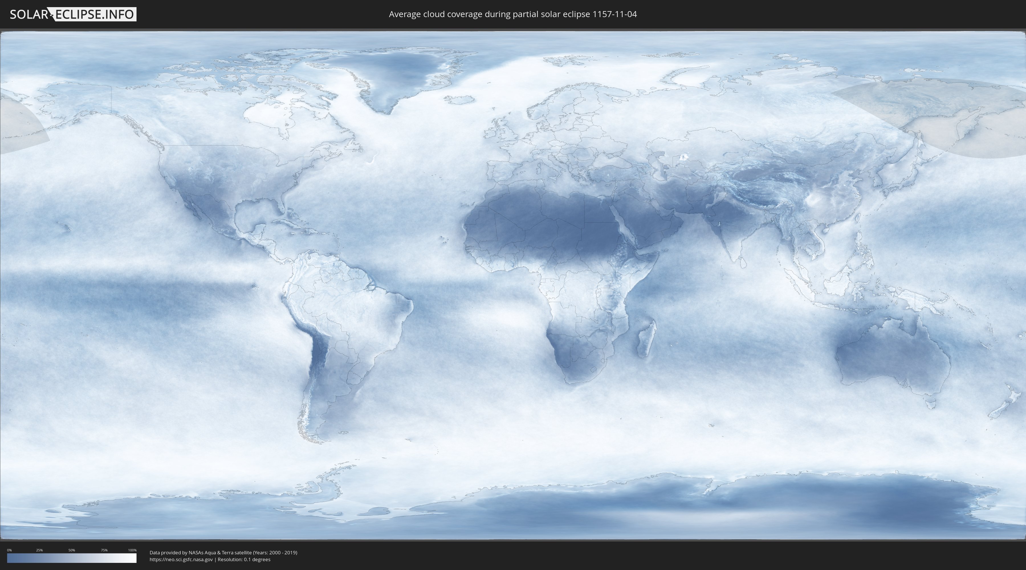Image resolution: width=1026 pixels, height=570 pixels.
Task: Click Greenland on the map
Action: click(x=398, y=74)
